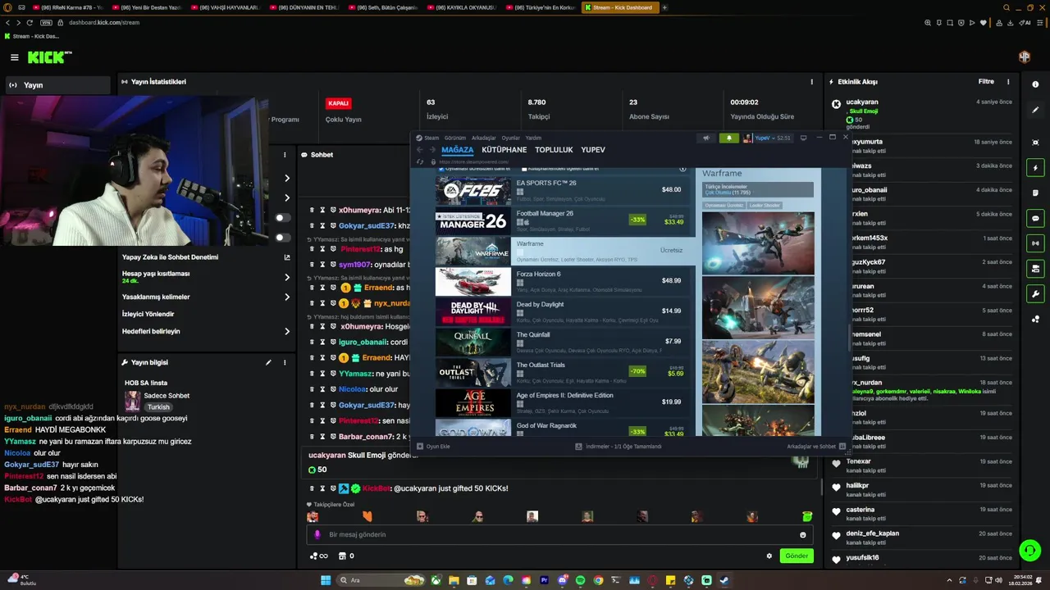
Task: Click shield icon on Nicoloa message
Action: [333, 389]
